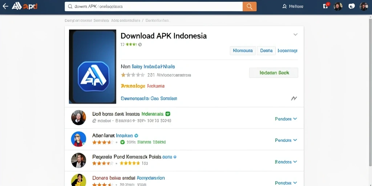
Task: Open the last profile avatar in the header
Action: pos(364,7)
